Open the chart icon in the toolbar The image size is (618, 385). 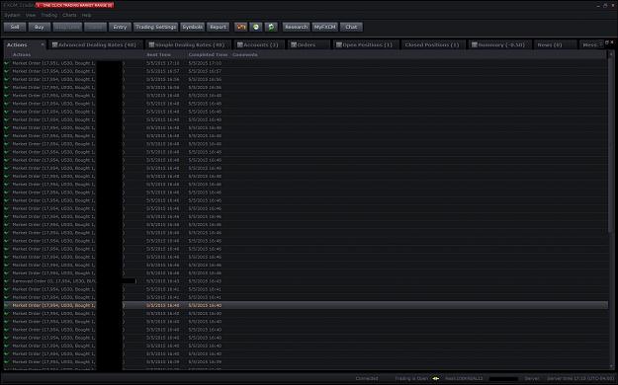[241, 27]
